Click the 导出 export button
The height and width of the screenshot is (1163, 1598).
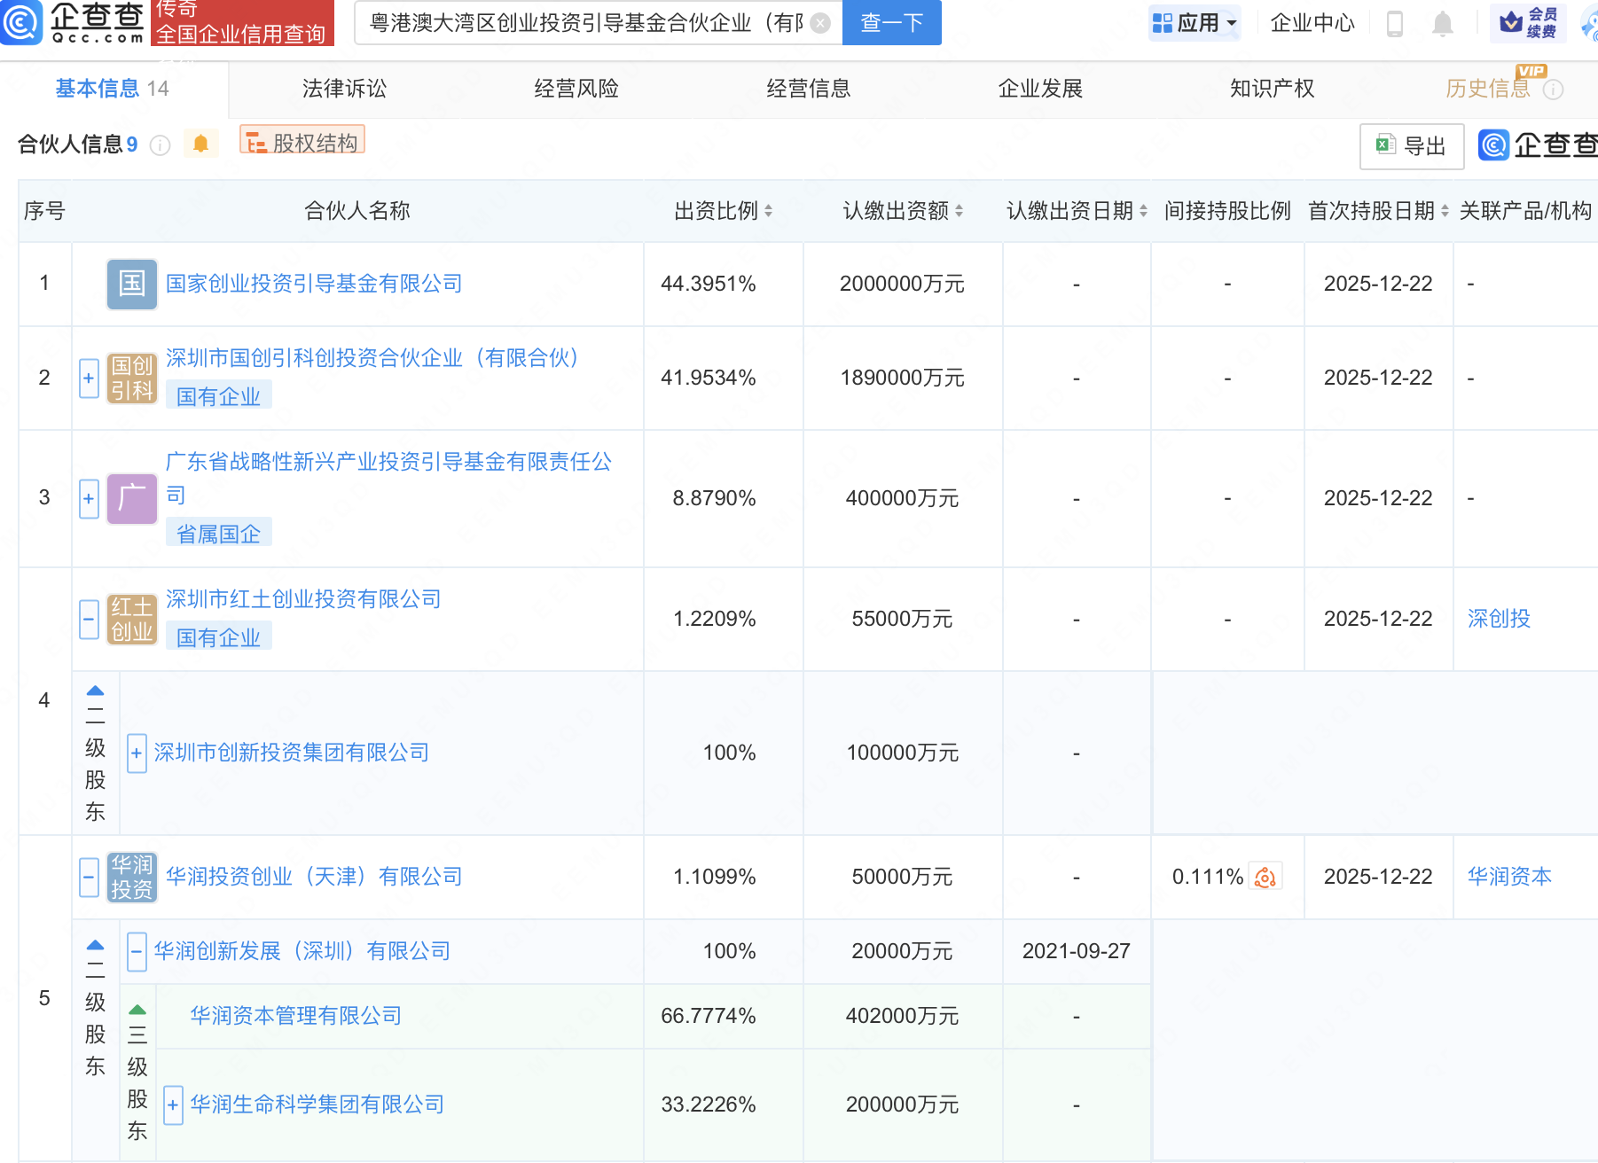point(1411,146)
